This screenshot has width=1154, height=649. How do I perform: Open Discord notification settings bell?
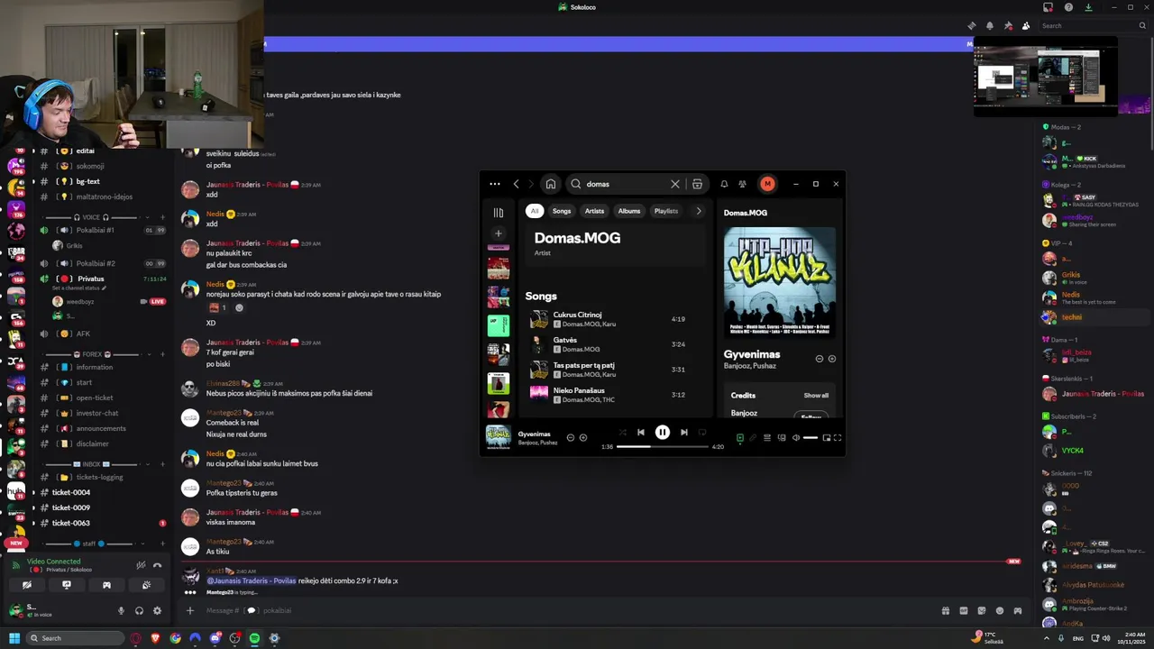pyautogui.click(x=990, y=25)
